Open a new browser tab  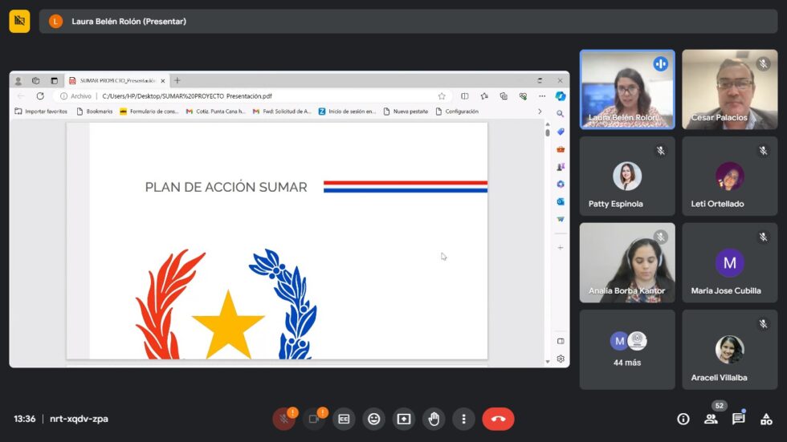tap(177, 81)
